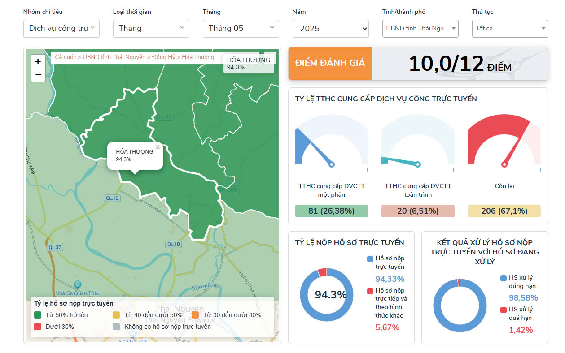Viewport: 565px width, 353px height.
Task: Click the teal gauge for DVCTT toàn trình
Action: coord(418,140)
